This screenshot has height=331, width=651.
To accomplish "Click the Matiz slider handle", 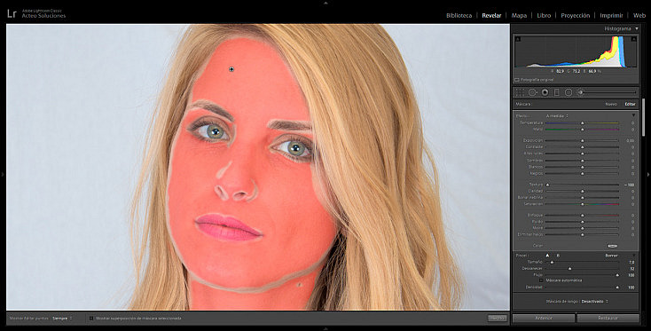I will pos(582,130).
